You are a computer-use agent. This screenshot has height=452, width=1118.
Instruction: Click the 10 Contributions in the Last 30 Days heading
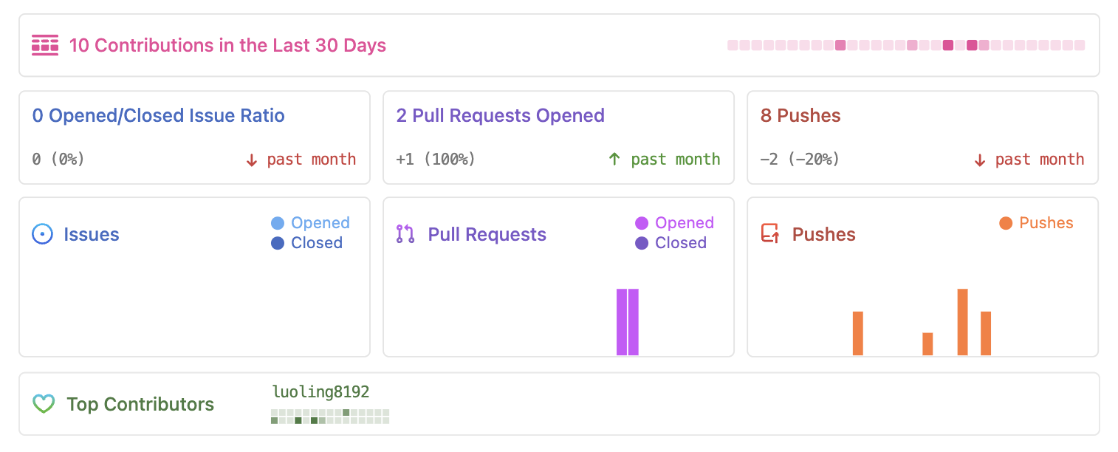pyautogui.click(x=227, y=45)
